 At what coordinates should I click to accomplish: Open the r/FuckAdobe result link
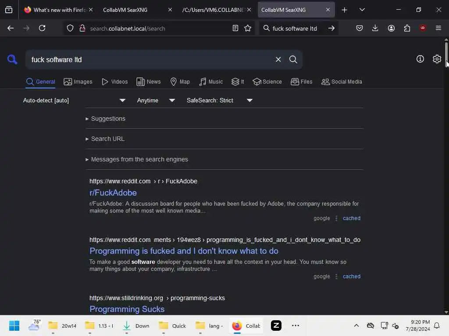tap(113, 192)
